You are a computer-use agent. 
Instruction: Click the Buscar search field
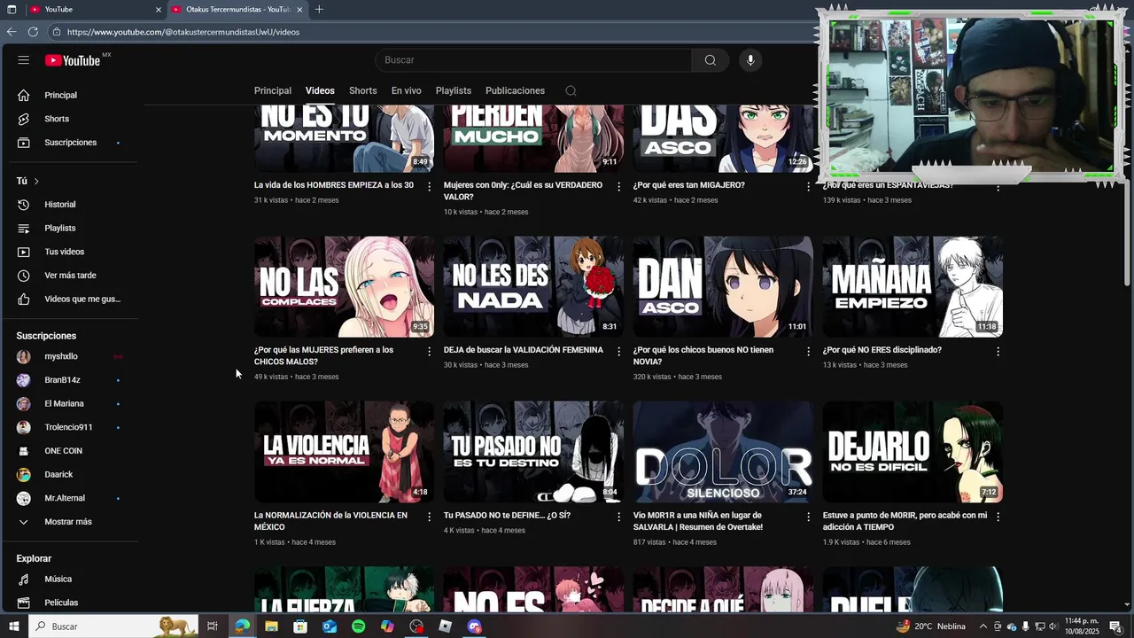(x=533, y=60)
